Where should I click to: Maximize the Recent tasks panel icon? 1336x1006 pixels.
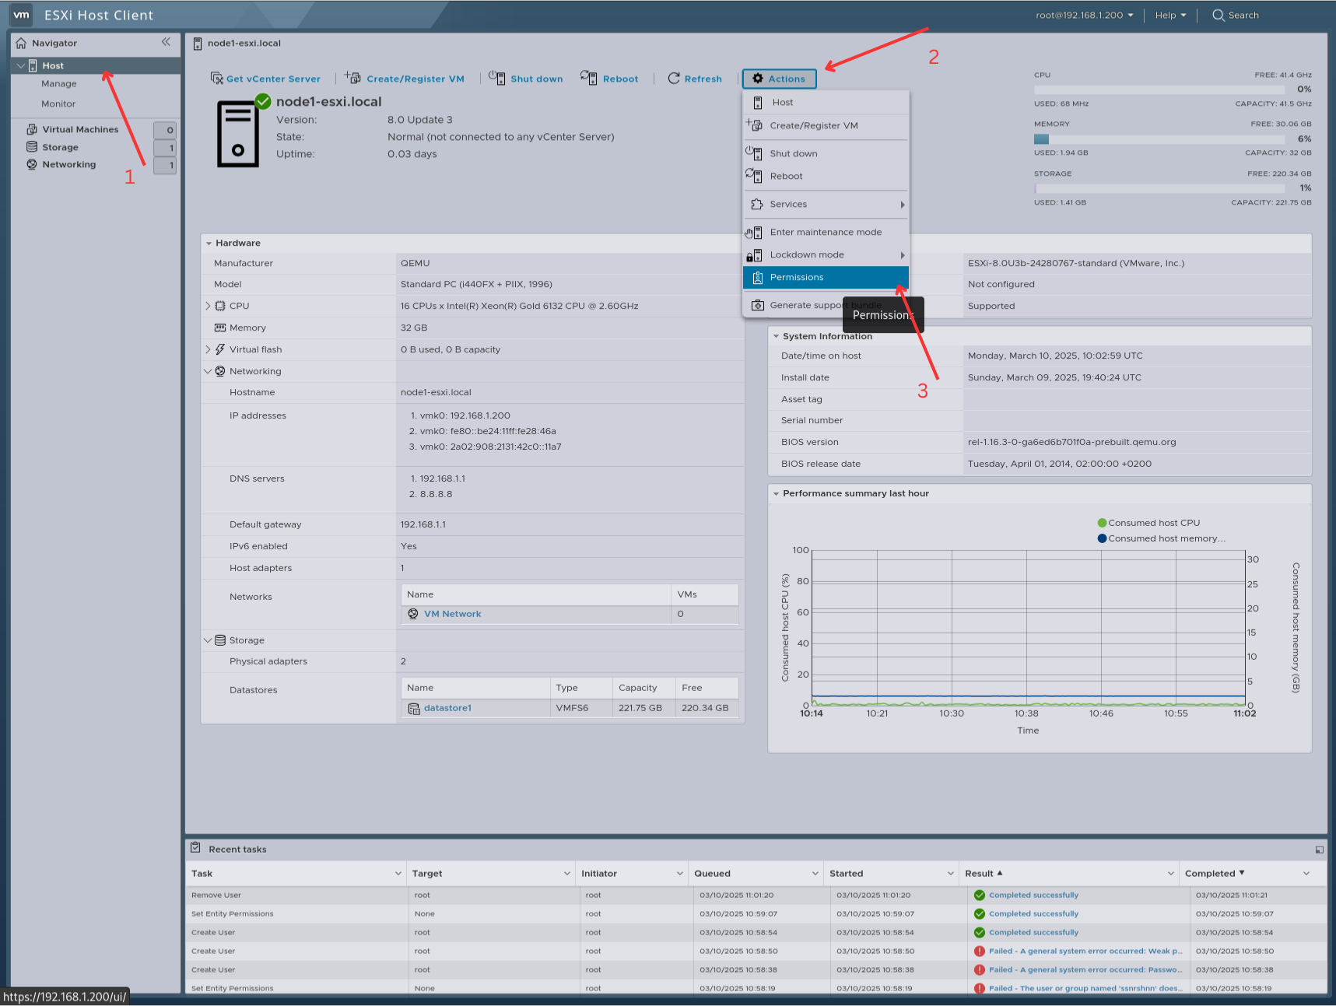click(1319, 850)
